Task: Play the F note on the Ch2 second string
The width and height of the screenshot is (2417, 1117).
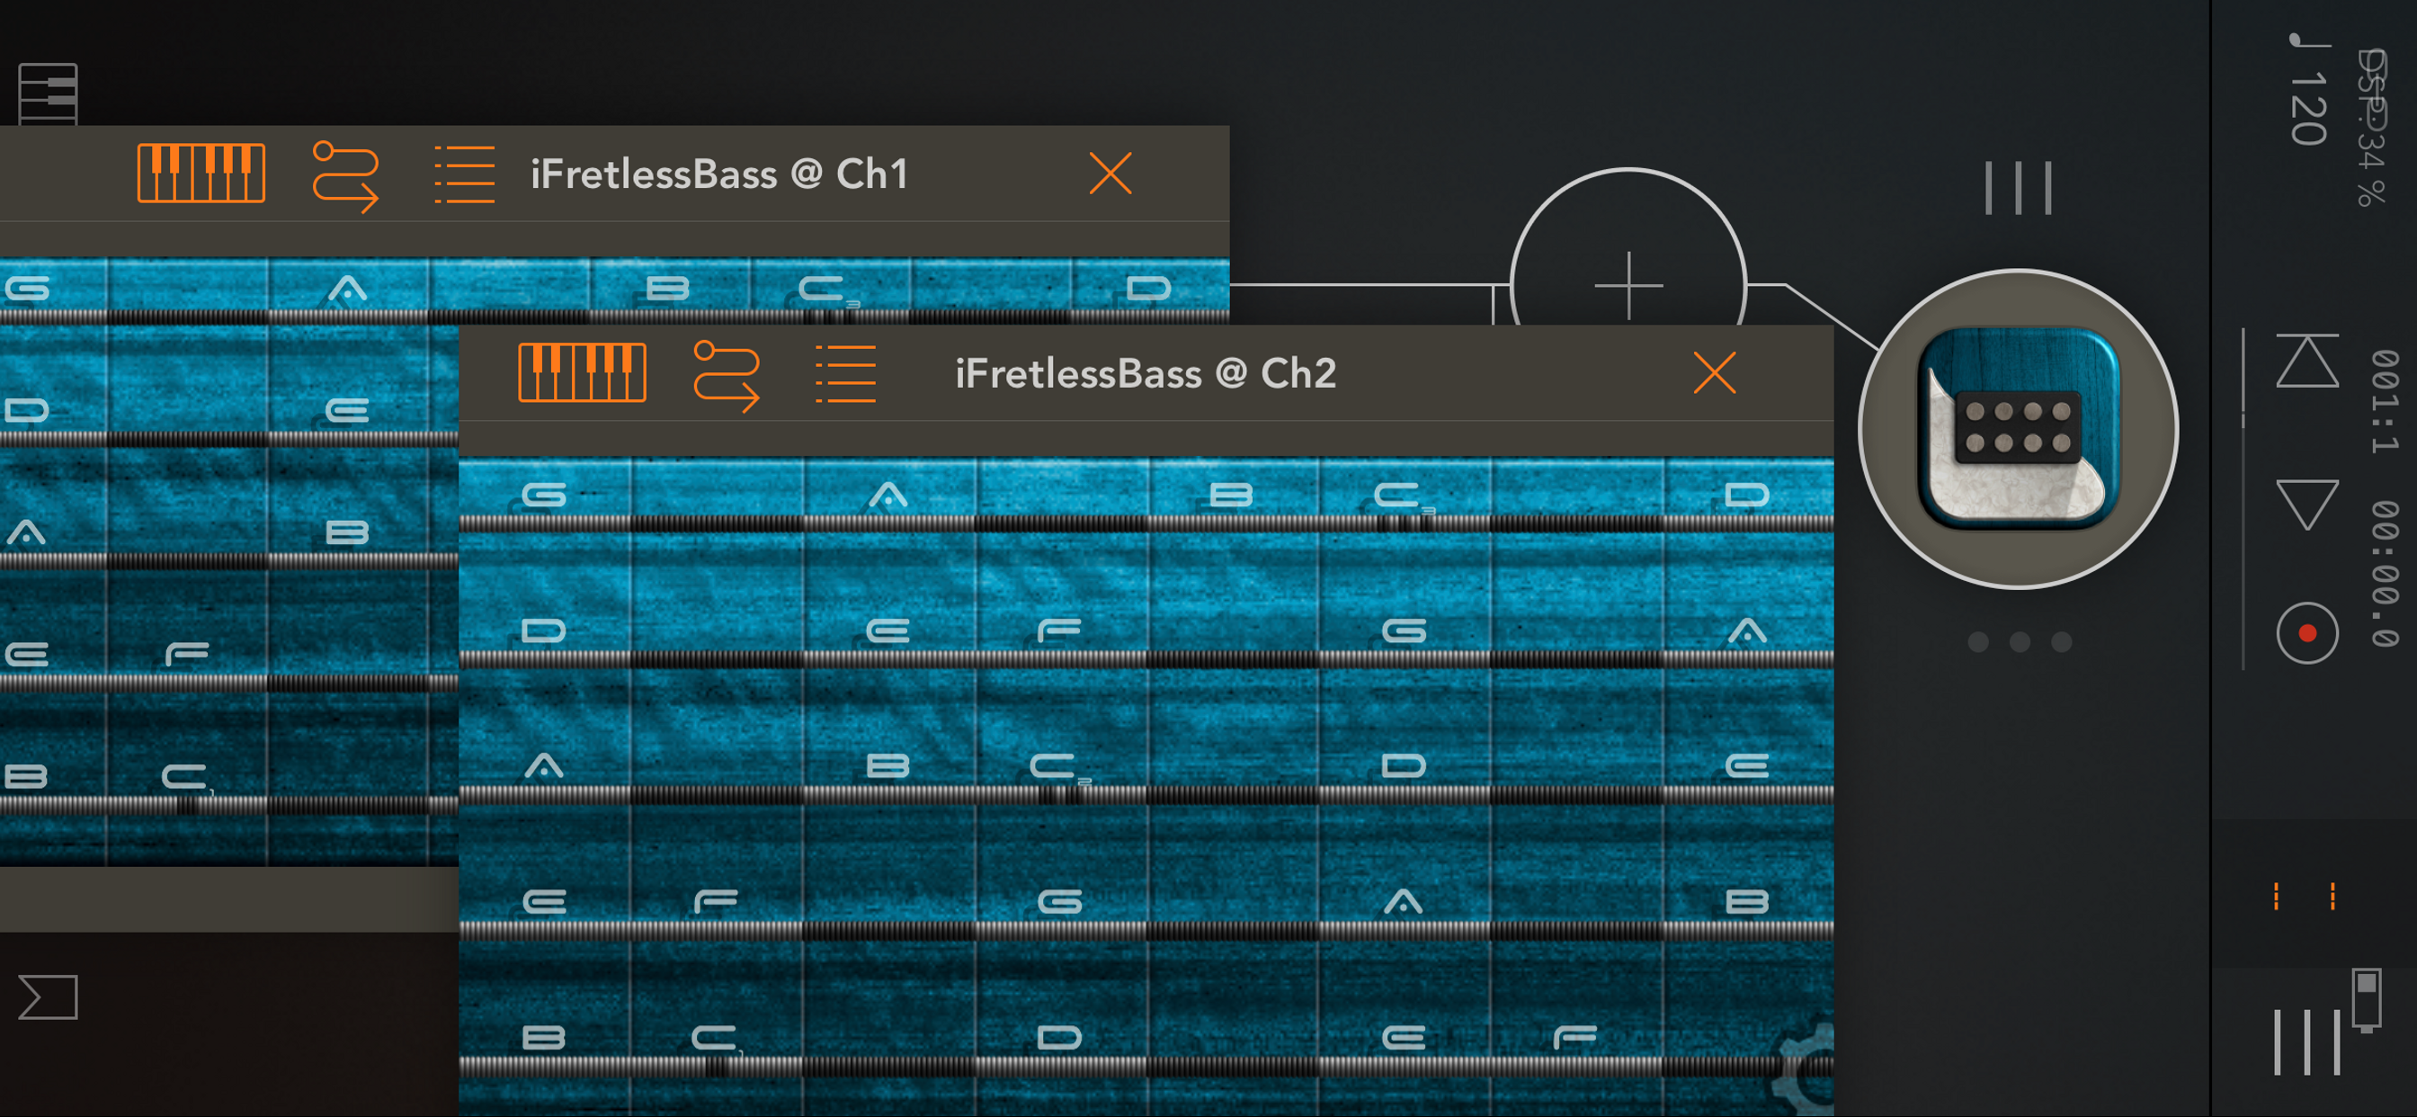Action: 1059,630
